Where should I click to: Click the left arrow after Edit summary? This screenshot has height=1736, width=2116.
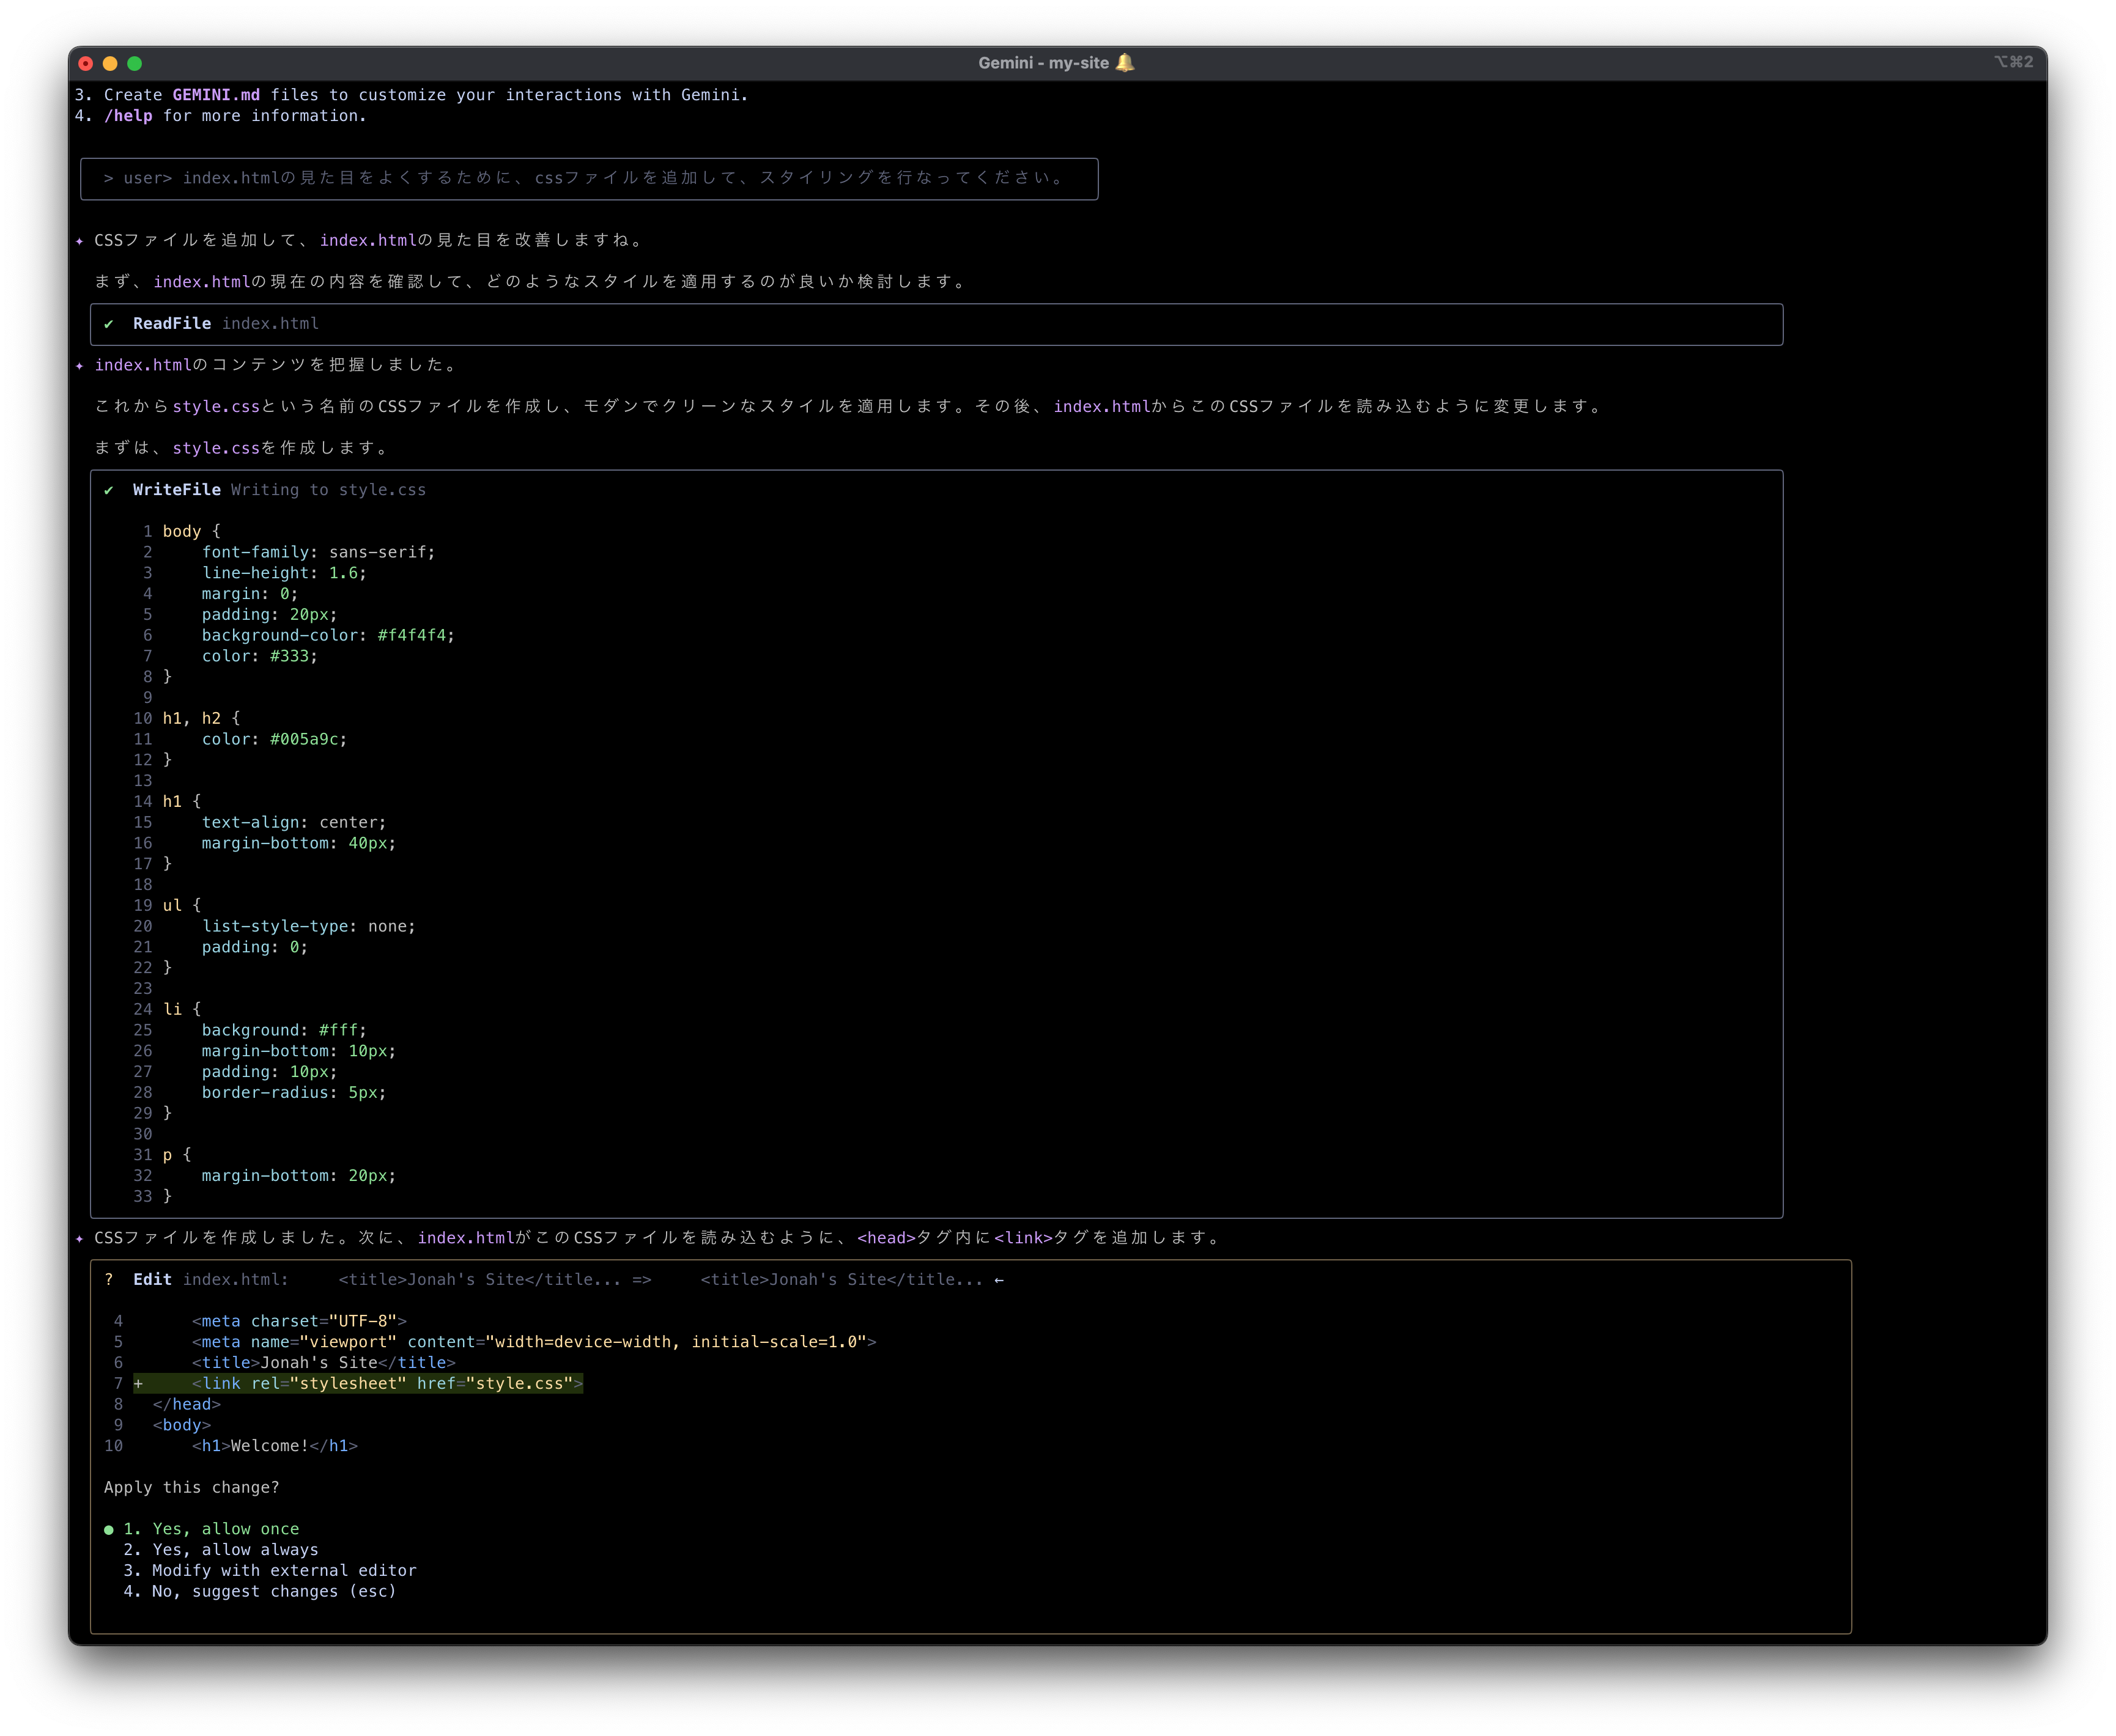(999, 1280)
